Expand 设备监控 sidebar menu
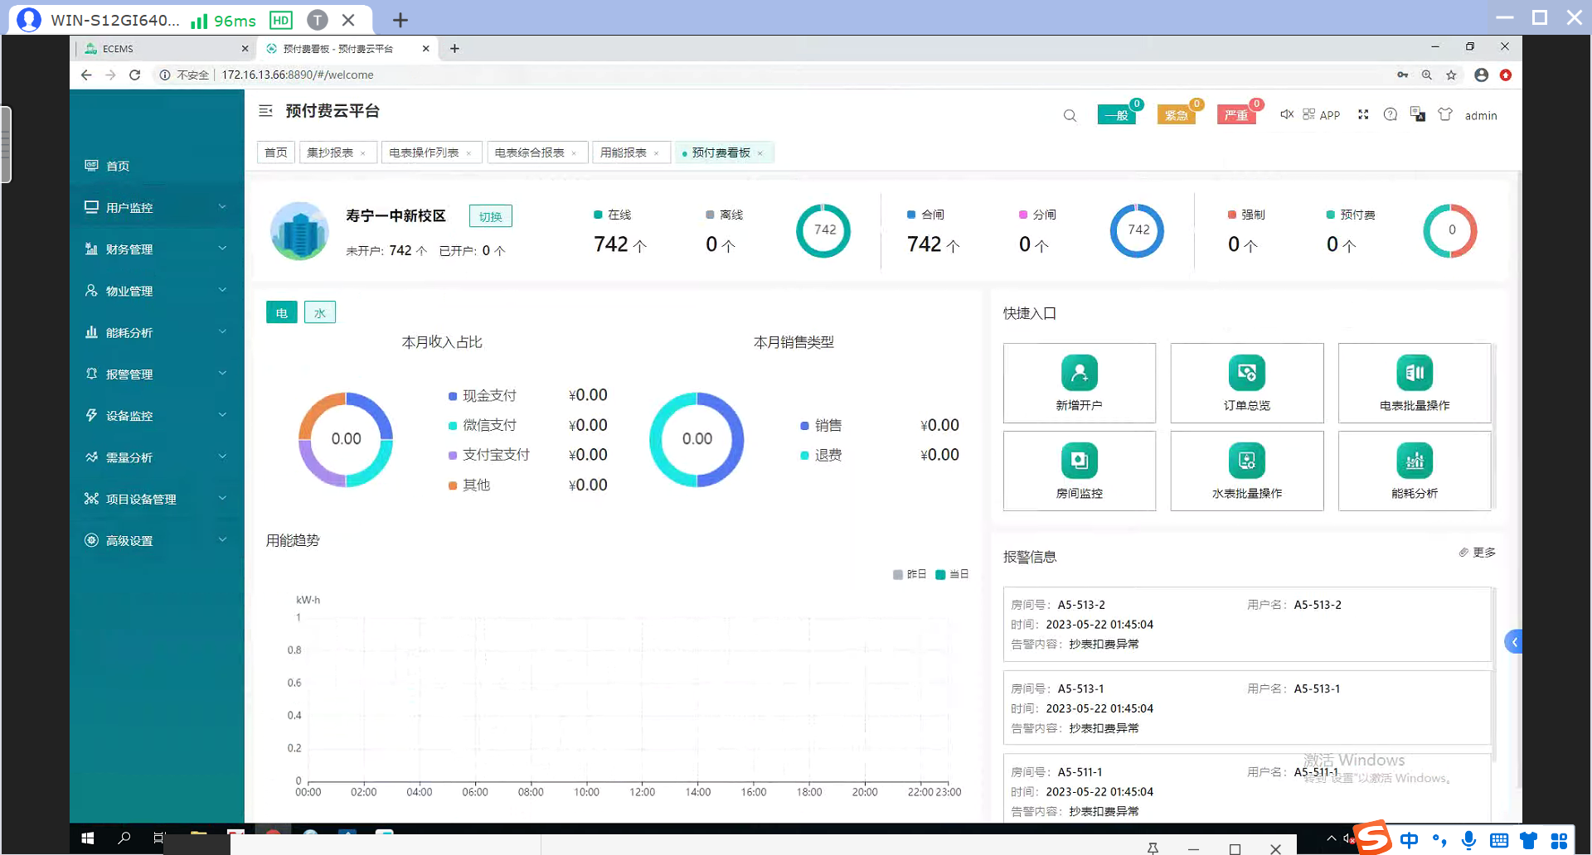This screenshot has height=855, width=1592. pyautogui.click(x=157, y=415)
